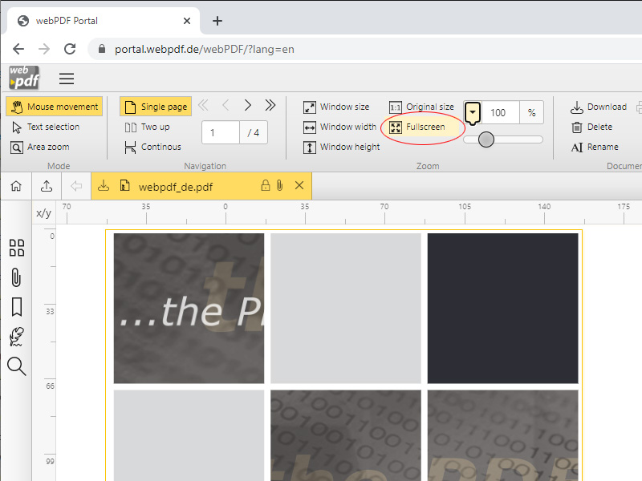The height and width of the screenshot is (481, 642).
Task: Go to the portal home
Action: click(16, 186)
